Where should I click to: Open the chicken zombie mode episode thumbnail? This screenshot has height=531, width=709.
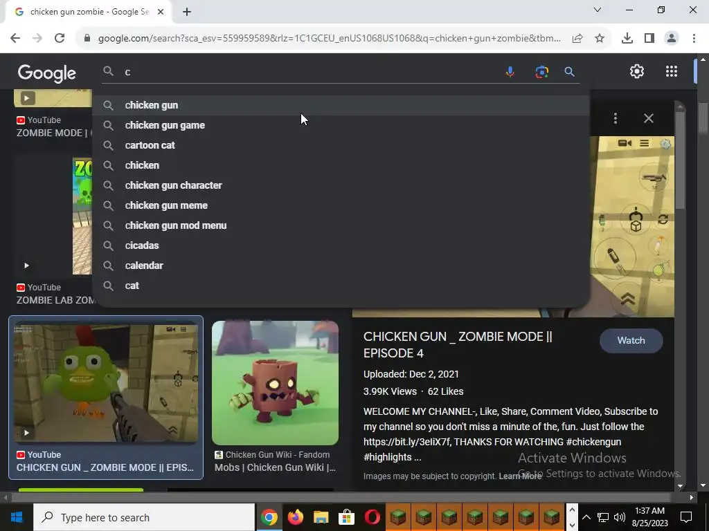click(106, 383)
